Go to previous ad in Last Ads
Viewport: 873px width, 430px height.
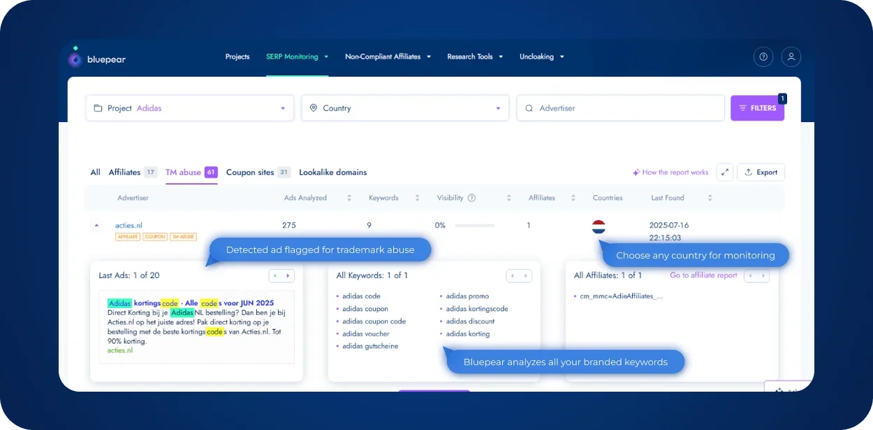tap(275, 276)
